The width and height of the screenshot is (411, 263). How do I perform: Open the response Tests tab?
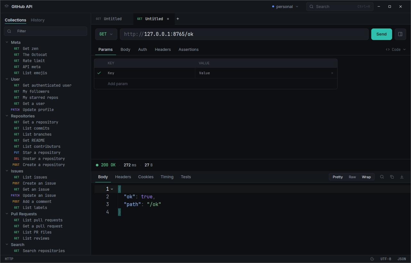pyautogui.click(x=186, y=177)
